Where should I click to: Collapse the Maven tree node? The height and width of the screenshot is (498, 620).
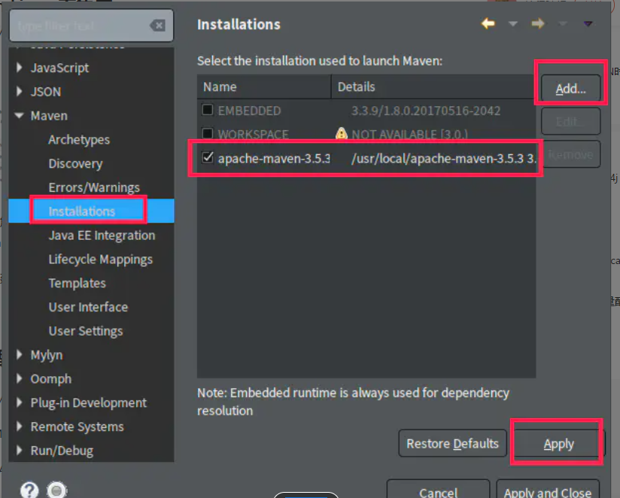tap(19, 116)
